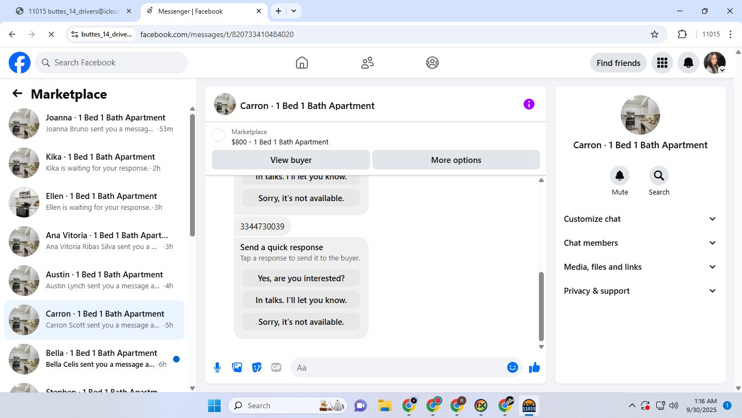
Task: Open the Facebook menu grid icon
Action: tap(662, 63)
